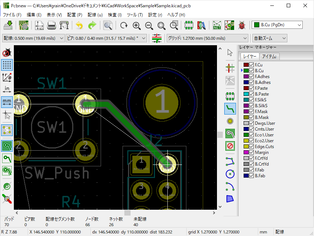The image size is (314, 236).
Task: Click the save board icon
Action: click(8, 25)
